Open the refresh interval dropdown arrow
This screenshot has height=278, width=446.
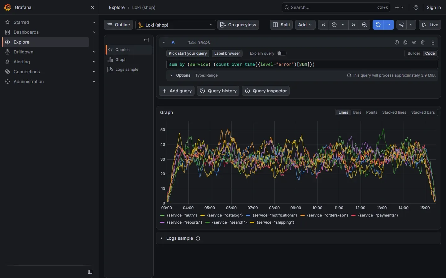tap(389, 25)
